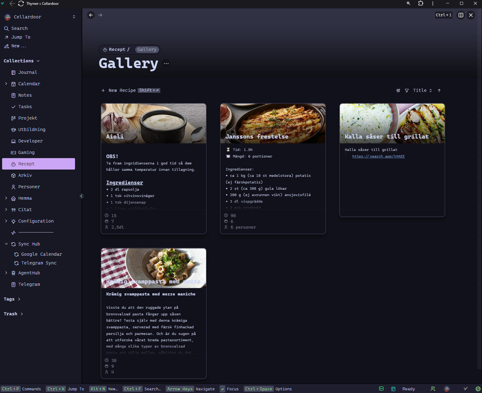Open the Utbildning collection
Viewport: 482px width, 393px height.
[x=39, y=129]
